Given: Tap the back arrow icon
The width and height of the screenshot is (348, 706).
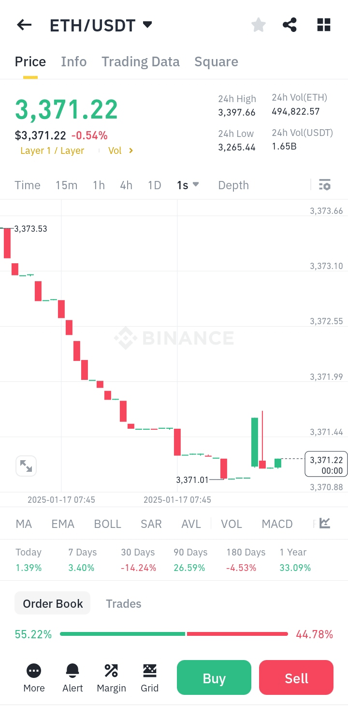Looking at the screenshot, I should coord(24,25).
